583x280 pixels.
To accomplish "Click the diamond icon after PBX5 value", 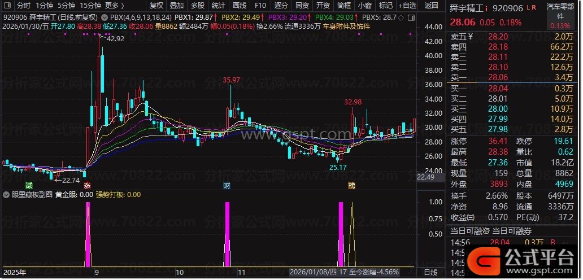I will [401, 18].
